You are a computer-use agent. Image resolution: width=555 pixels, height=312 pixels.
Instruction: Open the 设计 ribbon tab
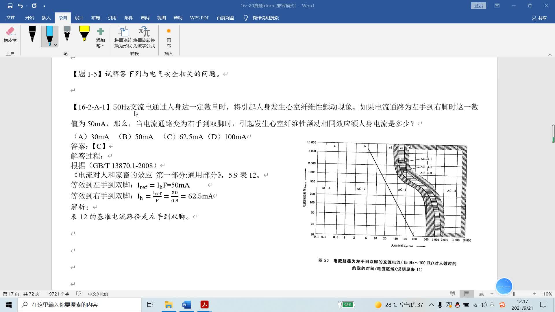pos(79,18)
